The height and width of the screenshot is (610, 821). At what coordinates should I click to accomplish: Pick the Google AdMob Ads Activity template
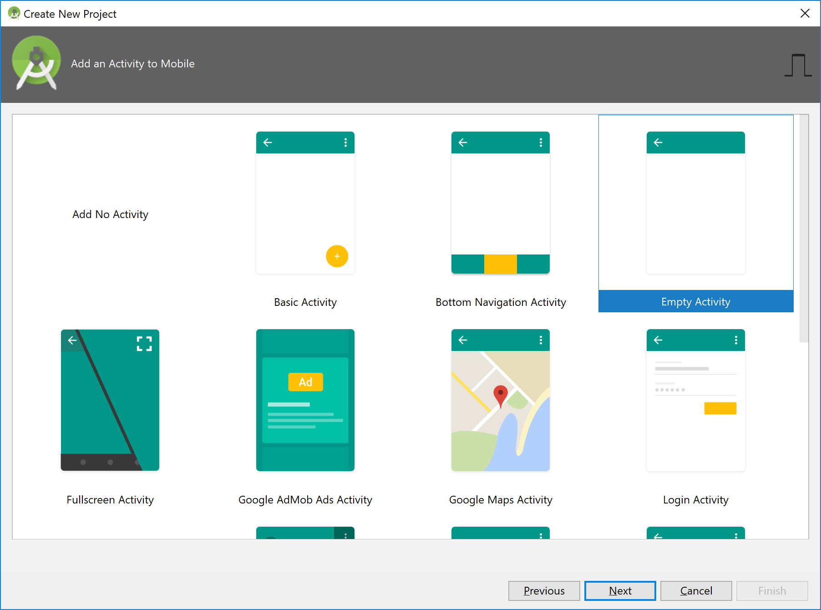pos(305,401)
